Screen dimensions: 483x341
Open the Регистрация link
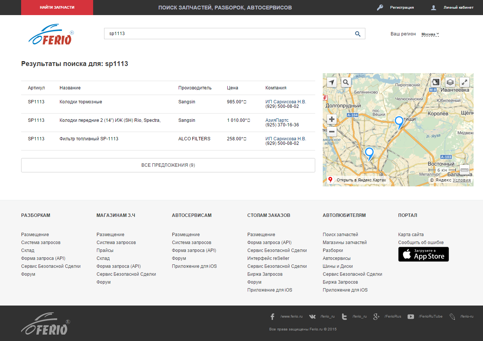(x=402, y=8)
